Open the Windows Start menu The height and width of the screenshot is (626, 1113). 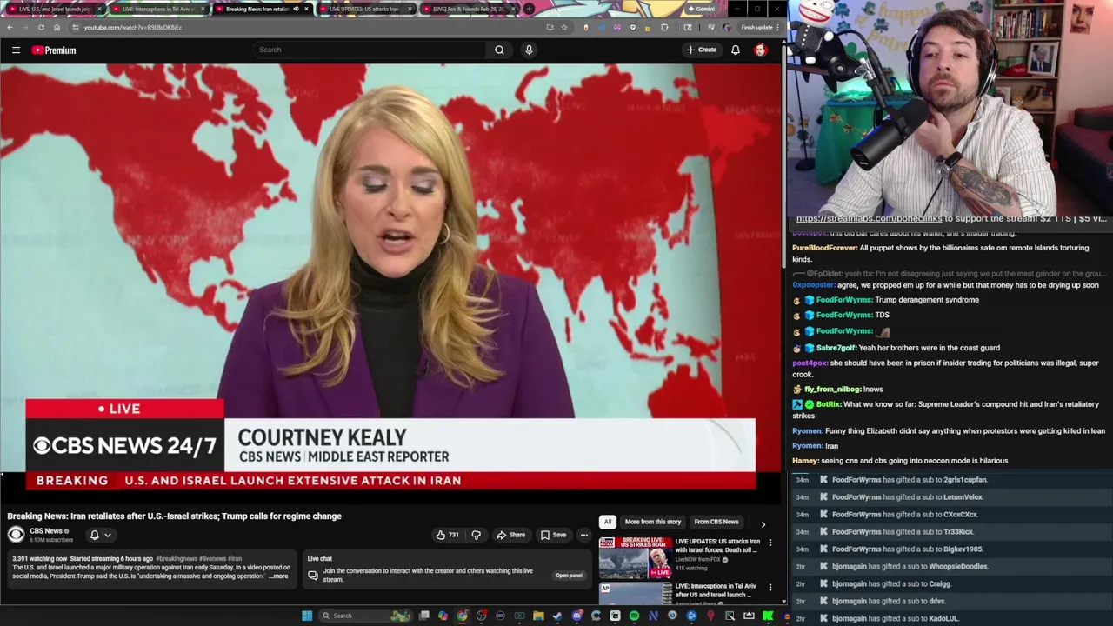[307, 616]
